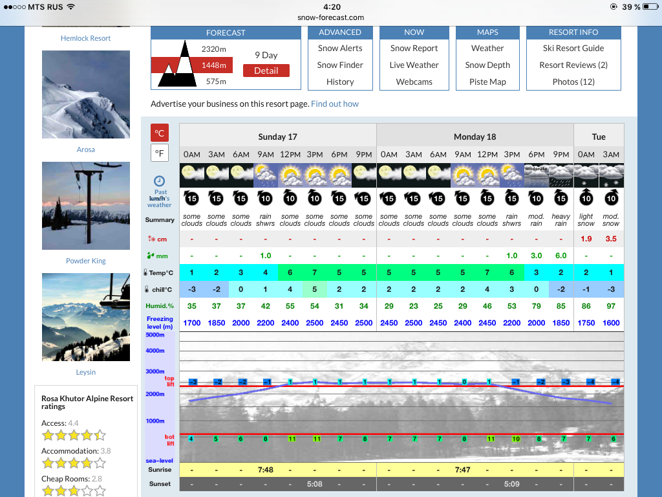The image size is (662, 497).
Task: Open the Leysin resort thumbnail
Action: [x=86, y=317]
